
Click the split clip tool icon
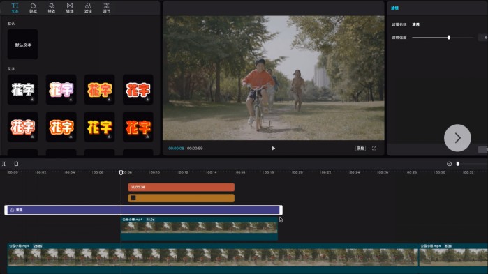(x=3, y=164)
